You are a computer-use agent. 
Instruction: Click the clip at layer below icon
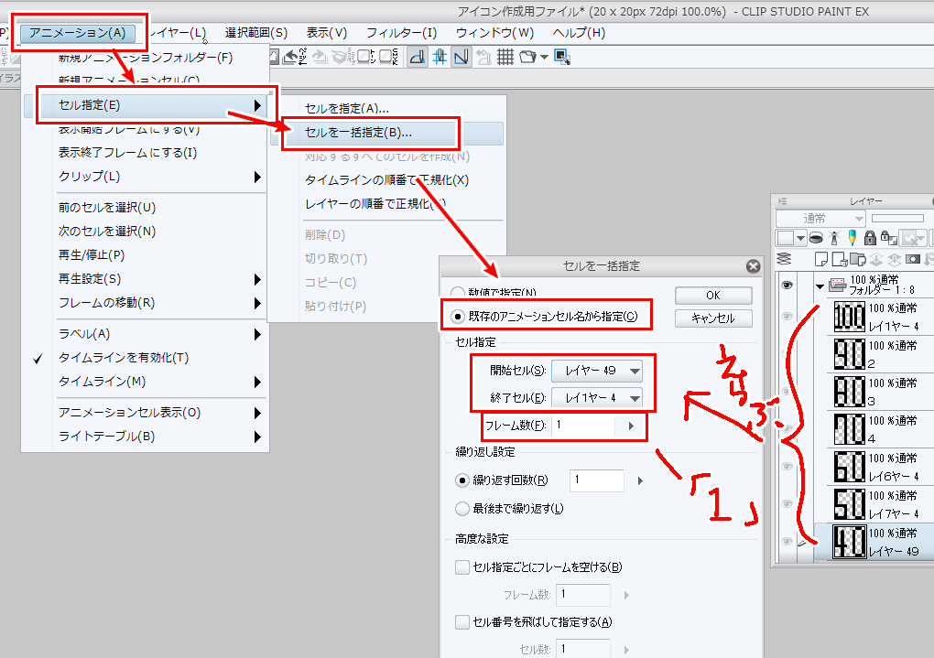click(817, 238)
